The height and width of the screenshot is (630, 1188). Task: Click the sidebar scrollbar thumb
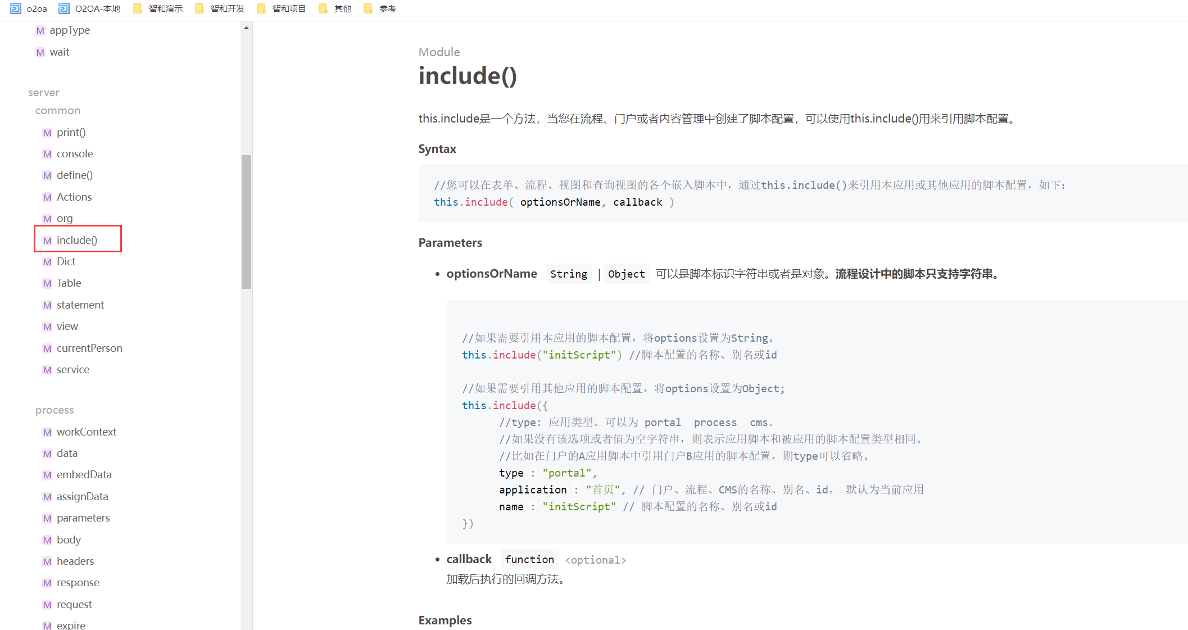click(x=246, y=221)
